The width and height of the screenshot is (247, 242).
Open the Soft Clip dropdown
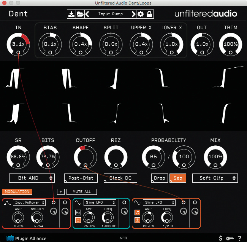coord(215,178)
